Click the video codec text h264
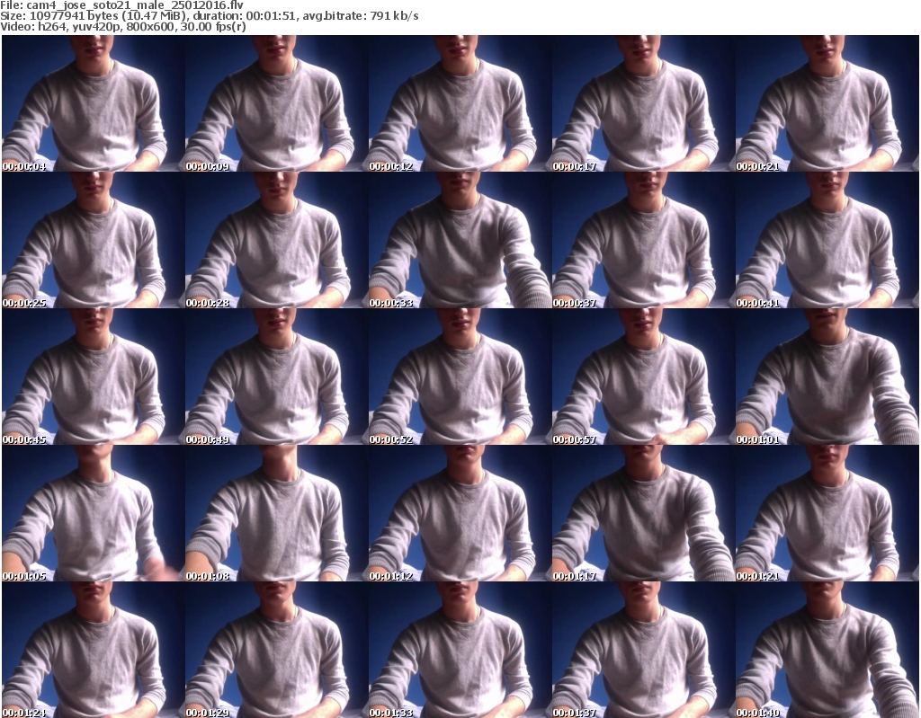 (51, 27)
